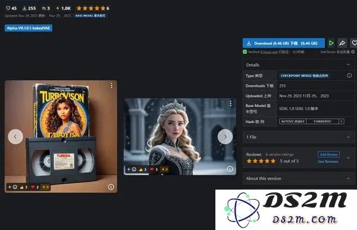Screen dimensions: 357x230
Task: Click the play/run model icon button
Action: (331, 43)
